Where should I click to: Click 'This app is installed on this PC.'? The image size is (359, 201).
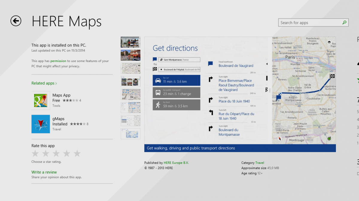point(59,45)
